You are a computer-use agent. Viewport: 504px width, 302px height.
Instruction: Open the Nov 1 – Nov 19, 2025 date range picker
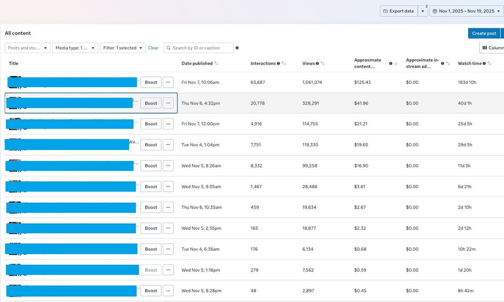(466, 11)
